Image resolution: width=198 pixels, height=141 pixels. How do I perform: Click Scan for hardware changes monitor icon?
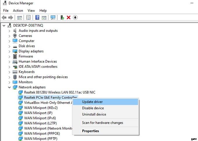coord(53,18)
